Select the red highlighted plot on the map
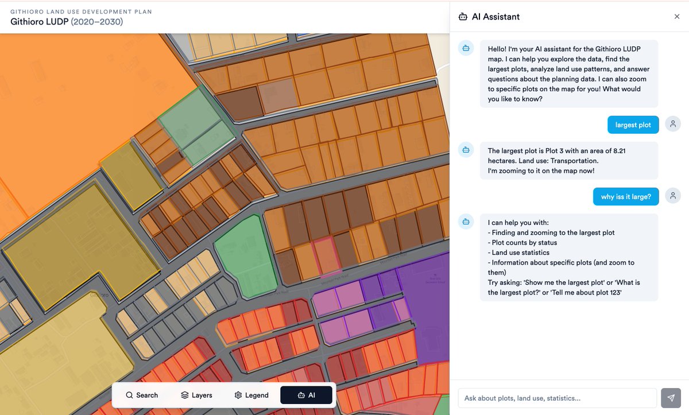This screenshot has height=415, width=689. (327, 256)
